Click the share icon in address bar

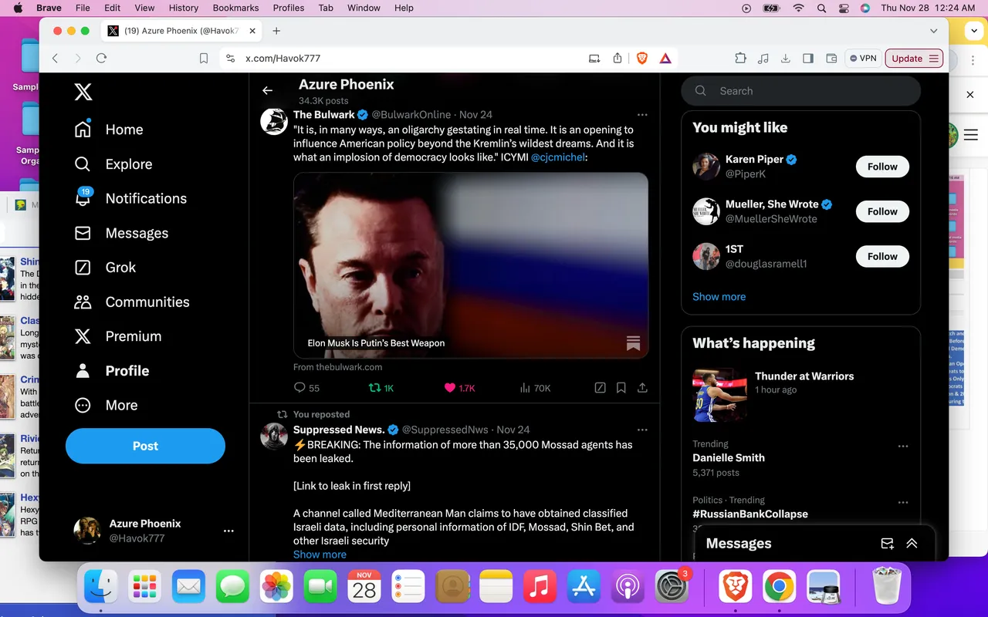[617, 59]
